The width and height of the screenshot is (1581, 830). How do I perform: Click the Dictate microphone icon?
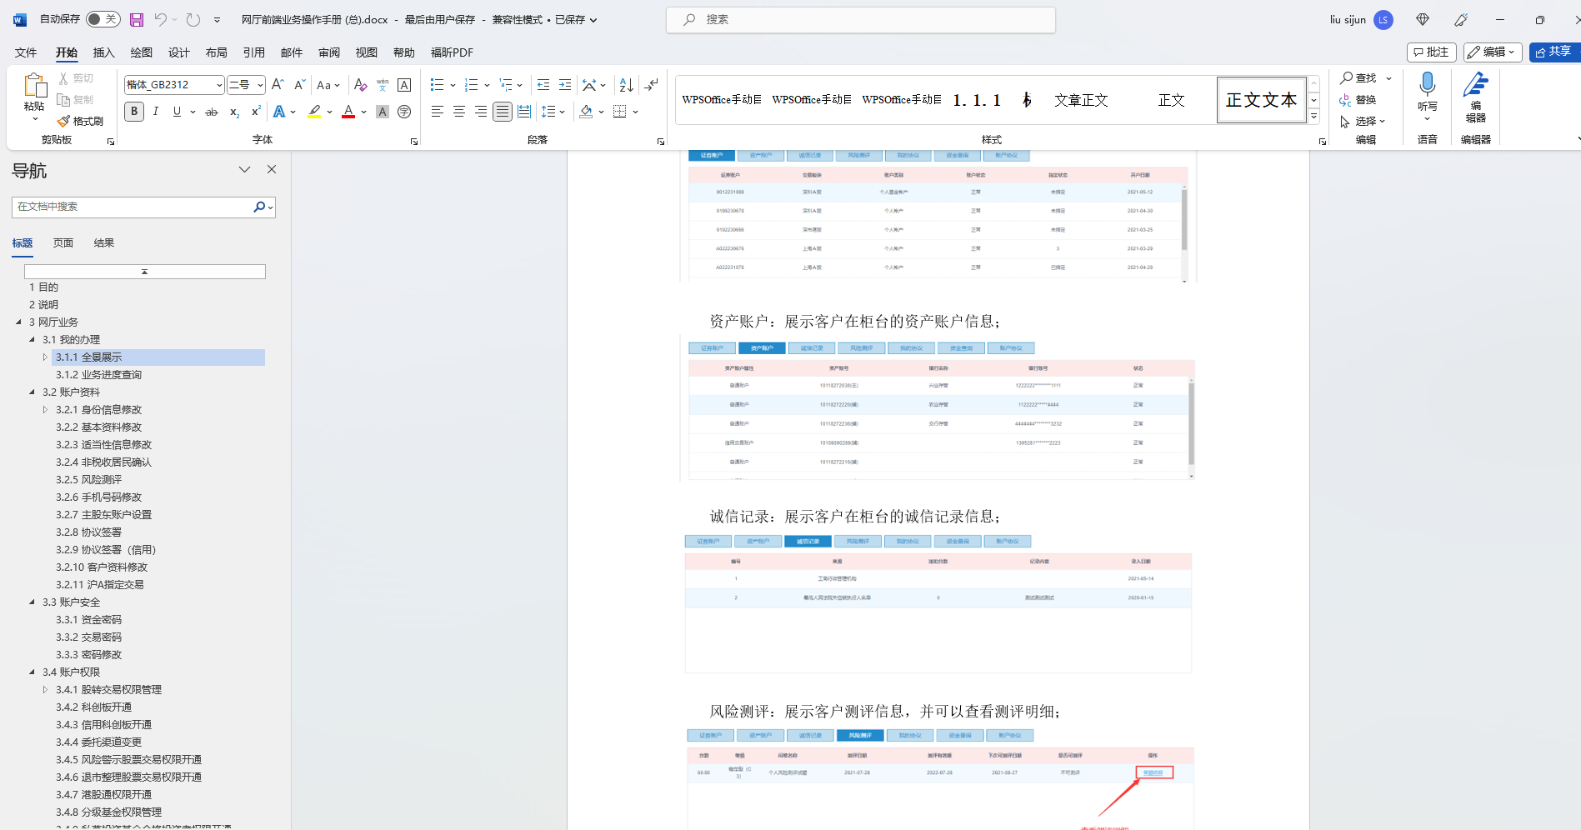point(1427,84)
